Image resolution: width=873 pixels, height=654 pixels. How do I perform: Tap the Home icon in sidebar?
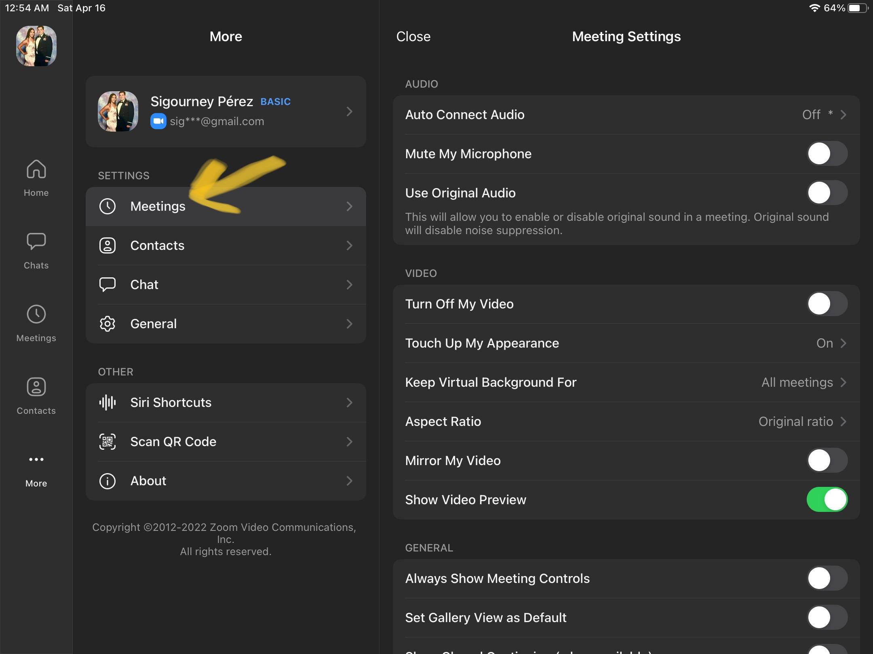(36, 170)
